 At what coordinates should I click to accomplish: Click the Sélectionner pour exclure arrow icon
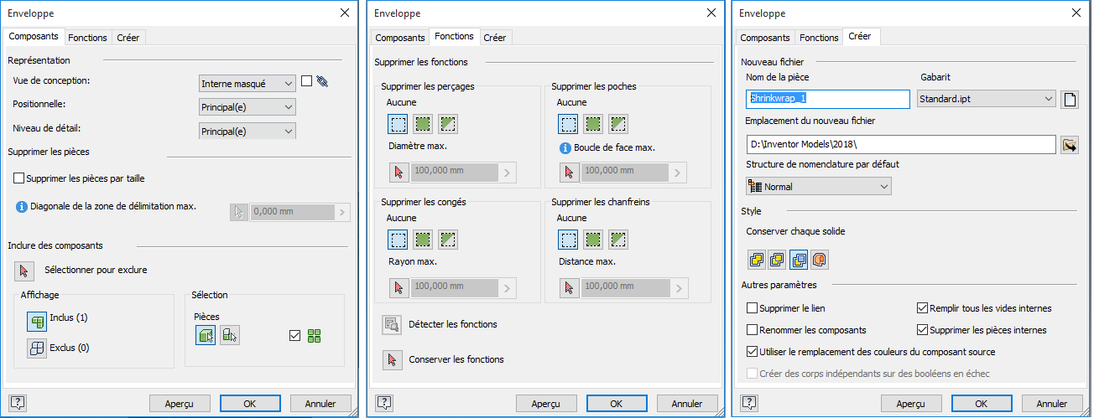pos(24,271)
